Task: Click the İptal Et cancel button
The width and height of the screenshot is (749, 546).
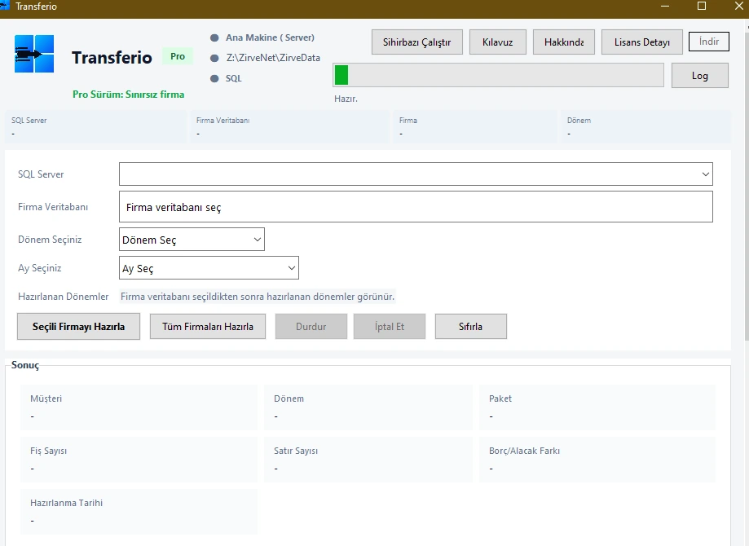Action: (x=390, y=327)
